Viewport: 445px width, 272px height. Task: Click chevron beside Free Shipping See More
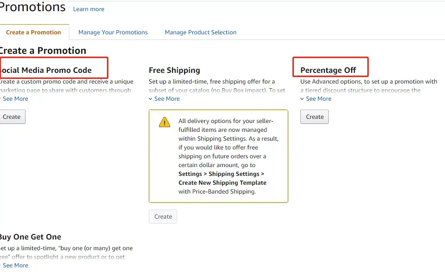pos(150,99)
